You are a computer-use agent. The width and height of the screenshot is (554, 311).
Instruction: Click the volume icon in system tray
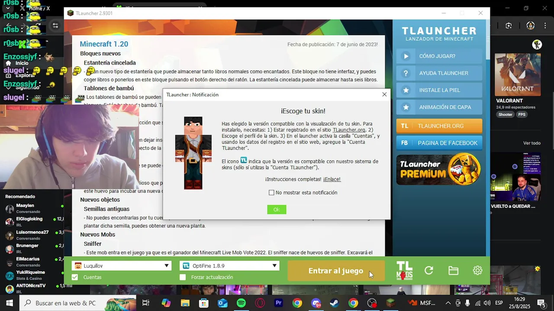pos(487,303)
